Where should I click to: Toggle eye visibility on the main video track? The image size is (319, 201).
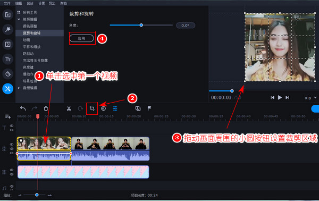(x=12, y=144)
